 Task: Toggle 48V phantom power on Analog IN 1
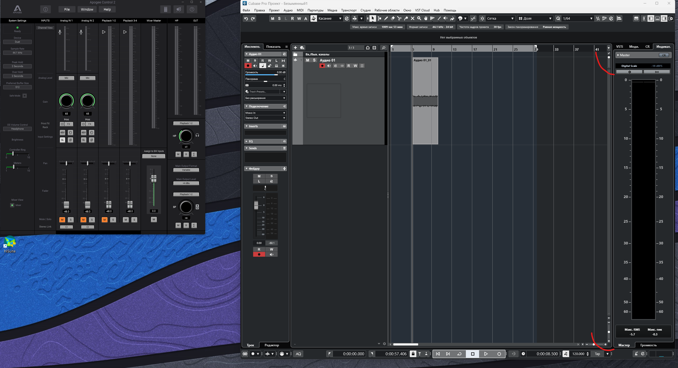63,132
